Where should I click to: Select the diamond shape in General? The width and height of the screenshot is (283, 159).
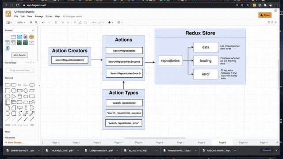point(26,91)
